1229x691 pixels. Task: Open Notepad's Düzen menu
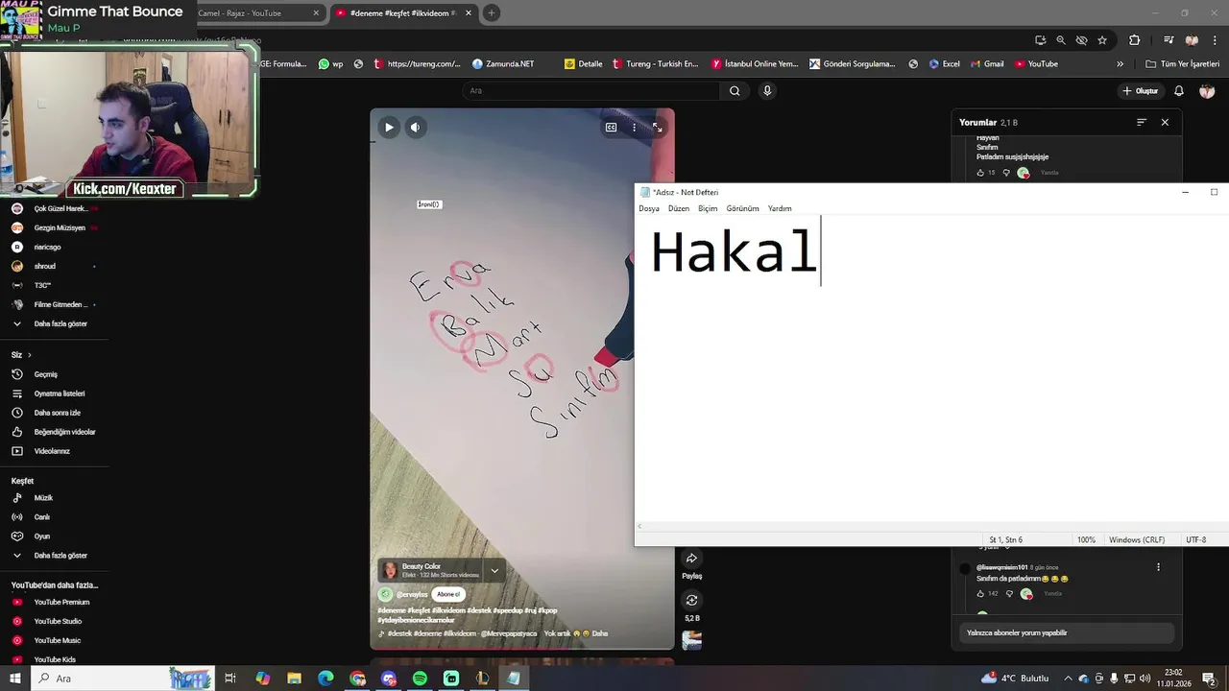pyautogui.click(x=679, y=208)
